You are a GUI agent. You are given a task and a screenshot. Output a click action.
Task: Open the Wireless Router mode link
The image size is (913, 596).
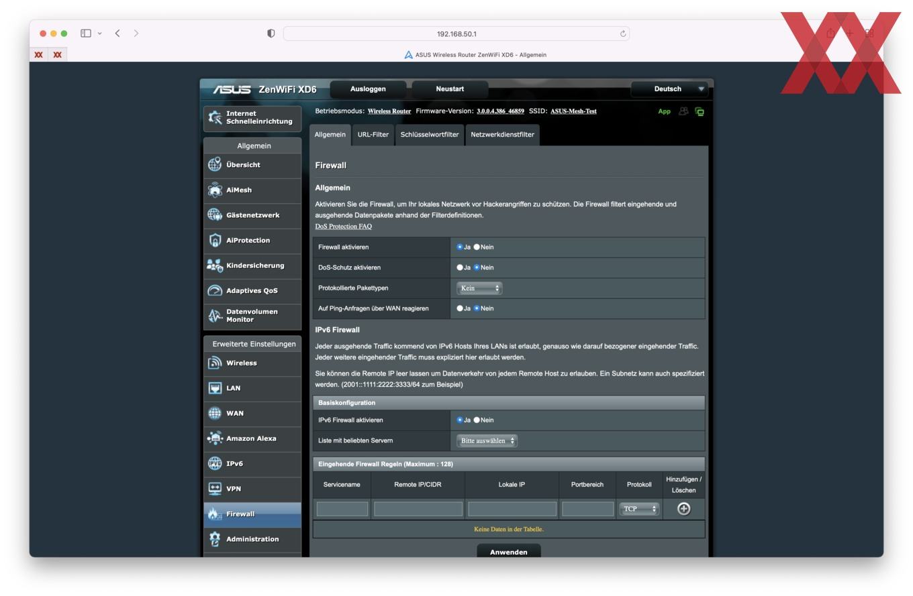389,111
